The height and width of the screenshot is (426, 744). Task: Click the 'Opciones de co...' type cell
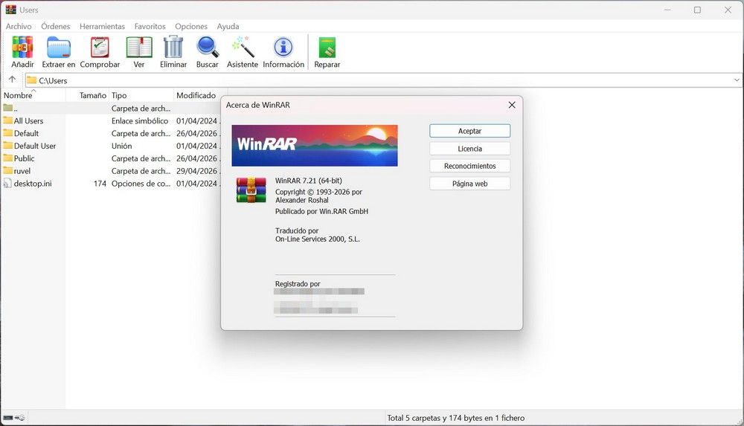(141, 184)
